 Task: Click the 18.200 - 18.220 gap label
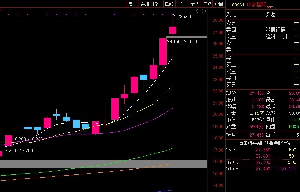coord(28,139)
